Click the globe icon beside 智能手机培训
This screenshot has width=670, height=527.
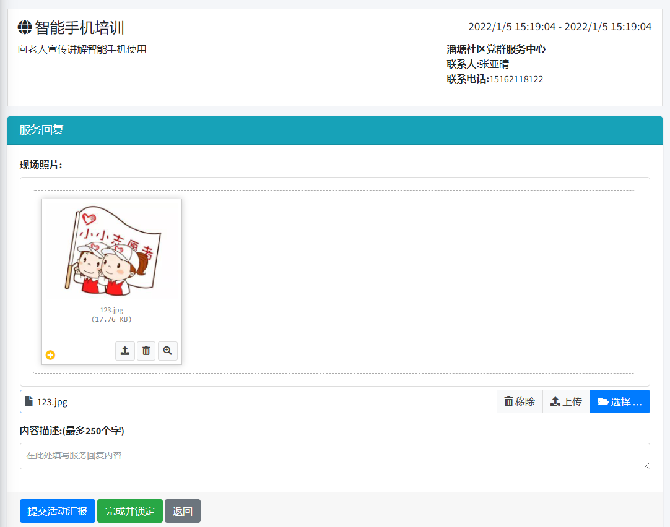click(x=25, y=27)
